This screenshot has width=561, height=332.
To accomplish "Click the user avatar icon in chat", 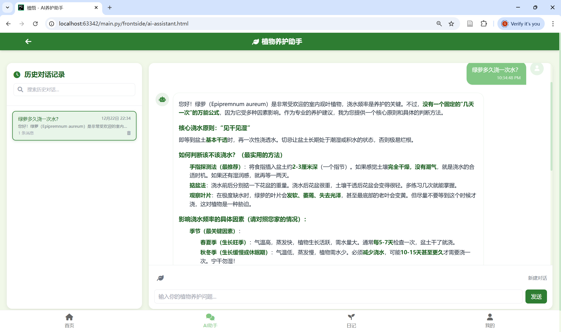I will coord(537,68).
